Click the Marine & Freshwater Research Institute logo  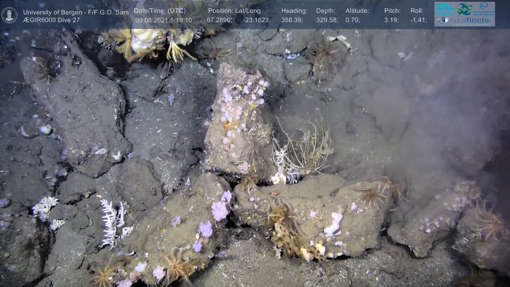483,9
